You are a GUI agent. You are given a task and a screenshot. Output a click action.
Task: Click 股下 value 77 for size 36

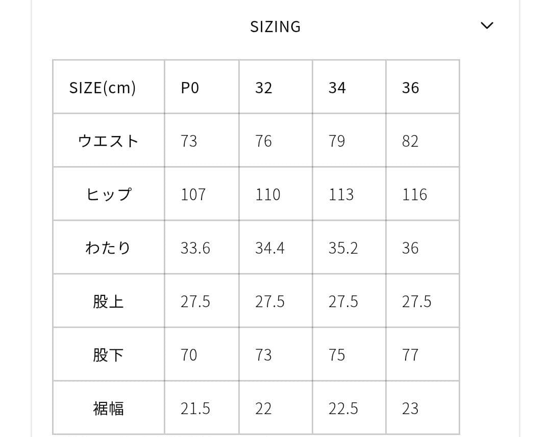point(410,355)
